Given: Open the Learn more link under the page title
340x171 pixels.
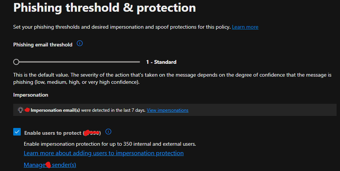Looking at the screenshot, I should point(245,27).
